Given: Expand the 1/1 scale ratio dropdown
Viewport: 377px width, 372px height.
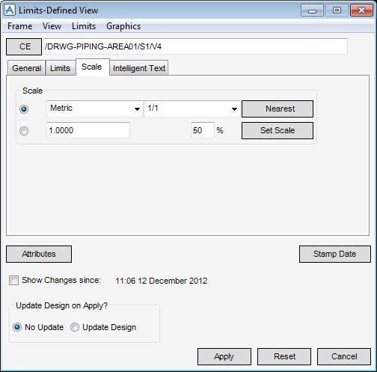Looking at the screenshot, I should click(192, 109).
